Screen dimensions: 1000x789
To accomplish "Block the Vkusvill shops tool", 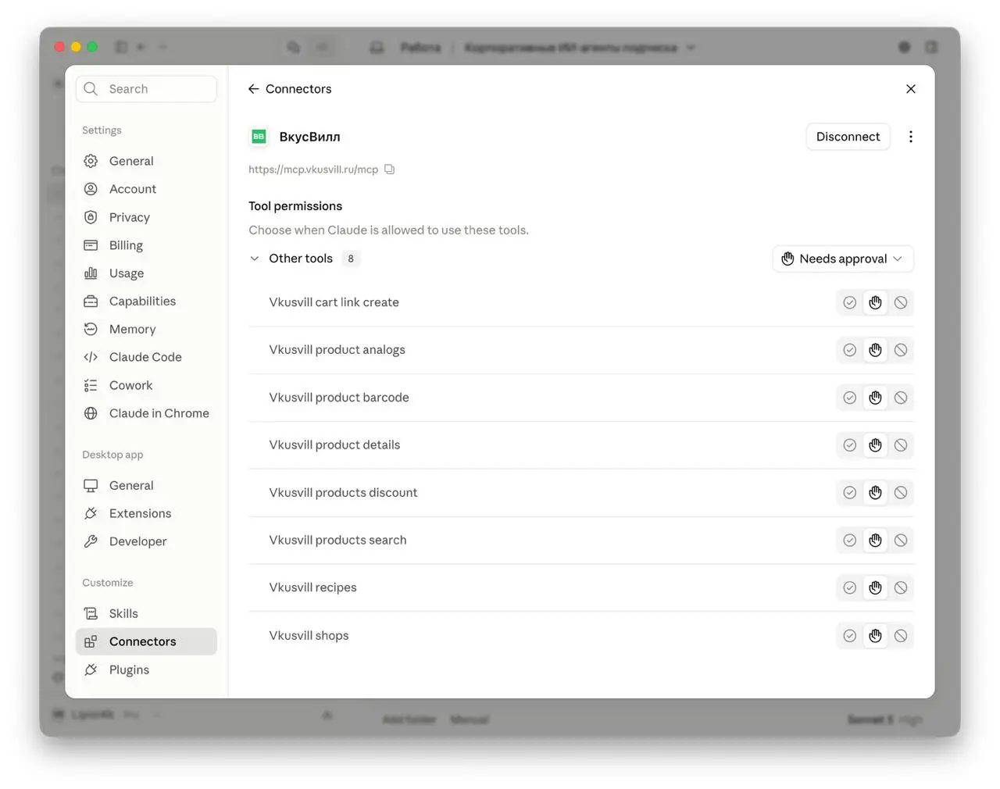I will tap(901, 636).
